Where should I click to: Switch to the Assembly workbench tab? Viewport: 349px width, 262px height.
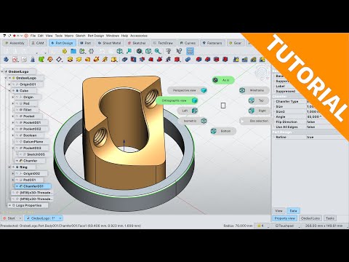[x=15, y=43]
